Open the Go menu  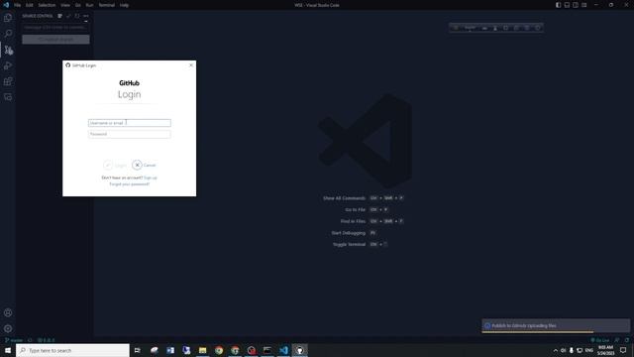coord(78,5)
